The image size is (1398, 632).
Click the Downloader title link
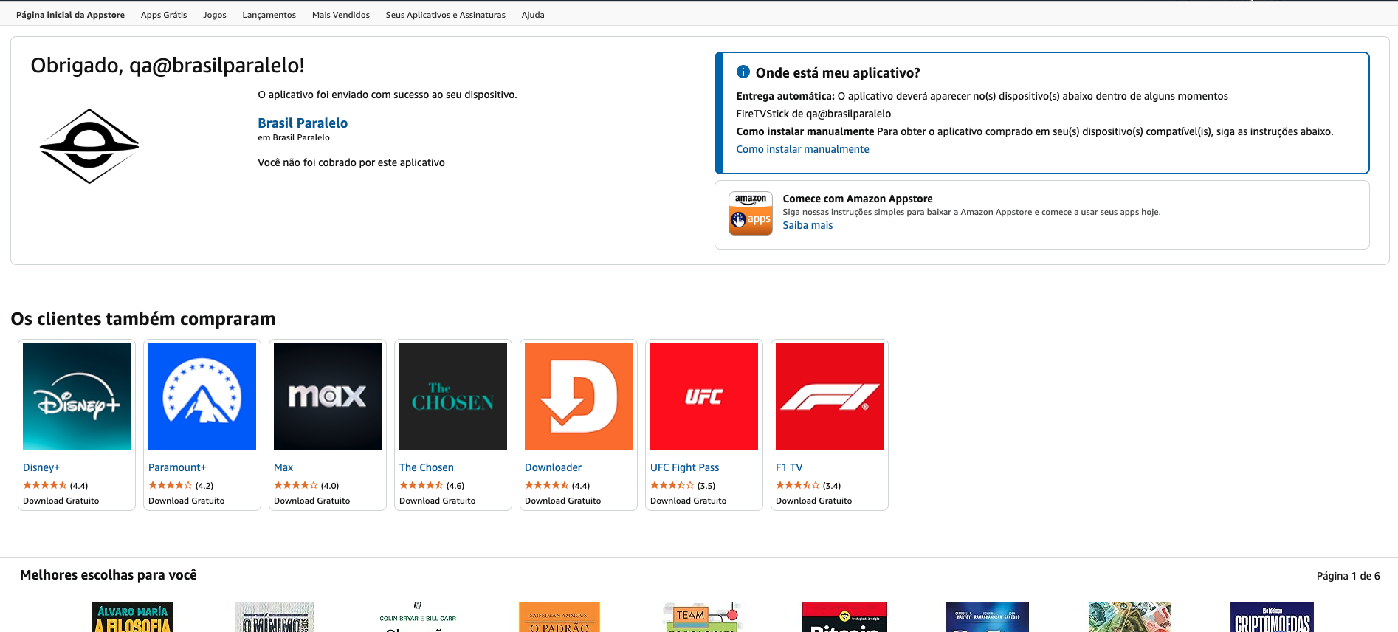tap(553, 467)
